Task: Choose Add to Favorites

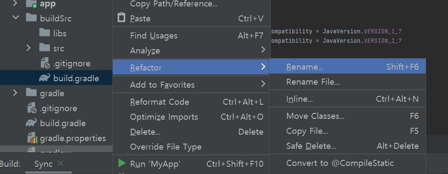Action: pos(191,85)
